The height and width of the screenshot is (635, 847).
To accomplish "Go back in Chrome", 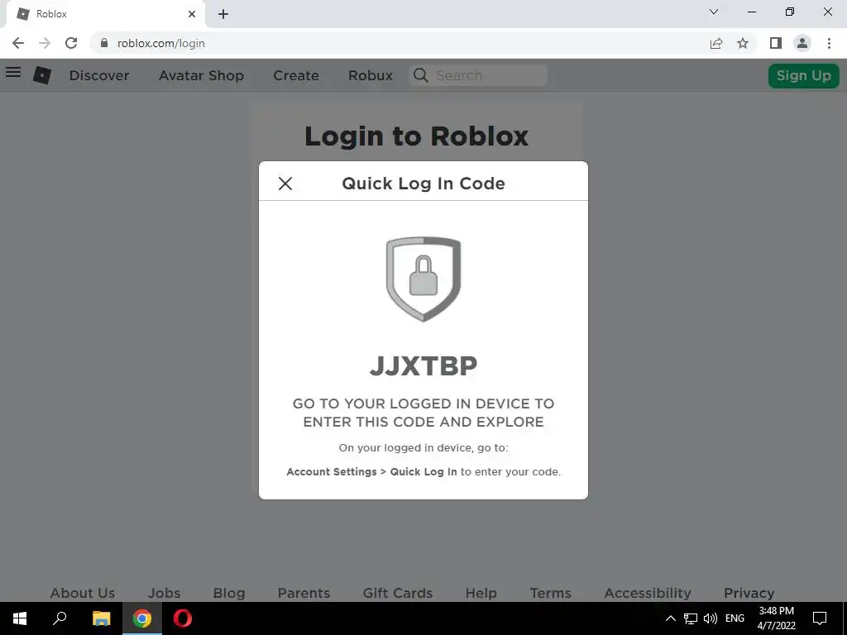I will (18, 43).
